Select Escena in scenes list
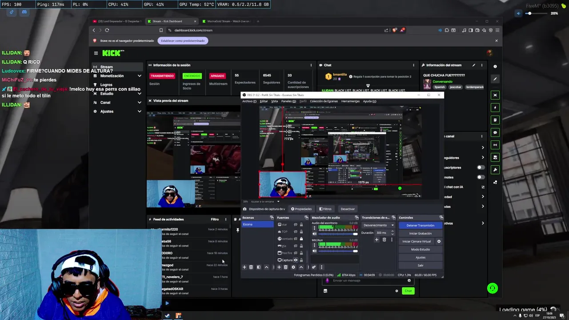 tap(257, 224)
